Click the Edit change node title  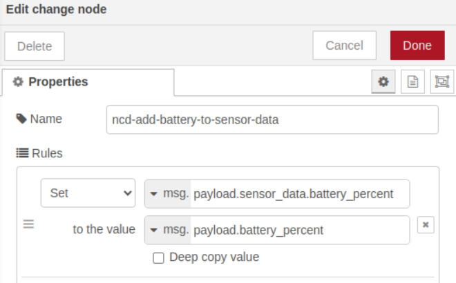[56, 10]
